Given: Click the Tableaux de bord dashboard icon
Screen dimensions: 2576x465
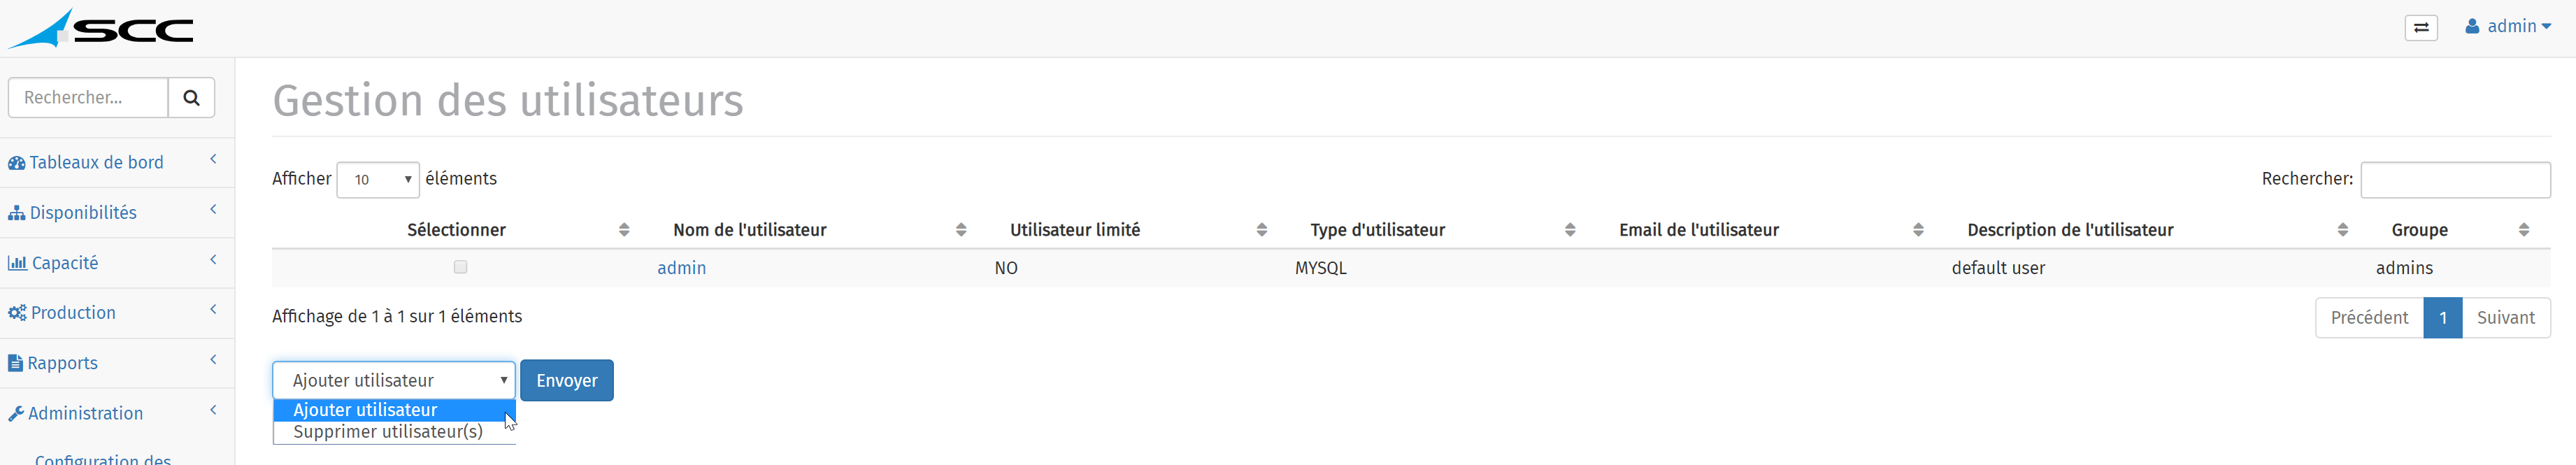Looking at the screenshot, I should tap(17, 163).
